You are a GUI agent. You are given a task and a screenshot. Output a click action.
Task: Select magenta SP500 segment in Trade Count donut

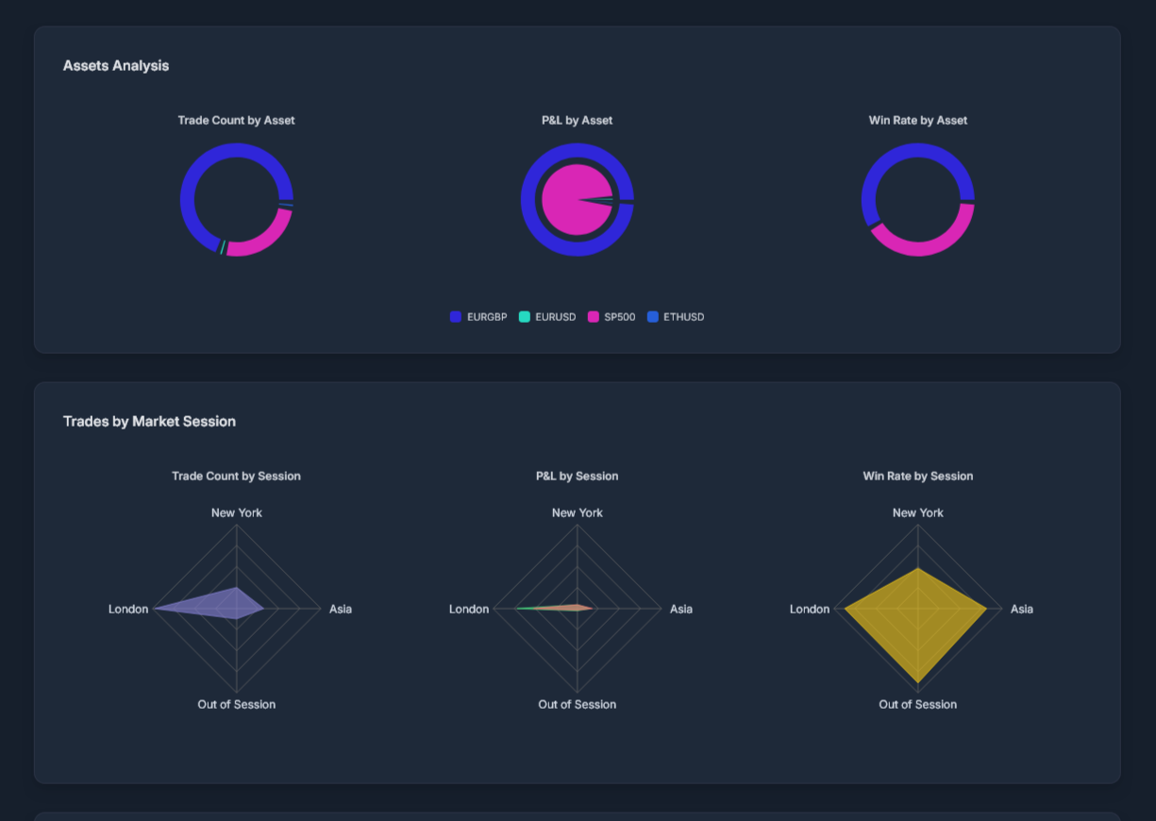[x=267, y=241]
